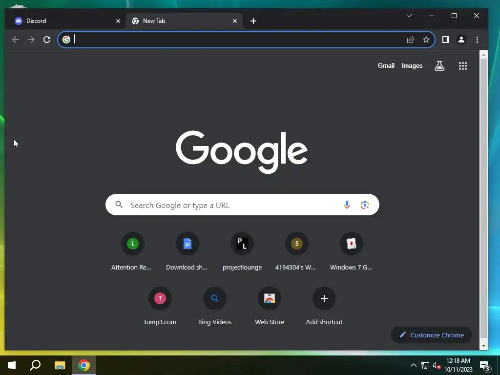
Task: Click Chrome icon in taskbar
Action: point(84,365)
